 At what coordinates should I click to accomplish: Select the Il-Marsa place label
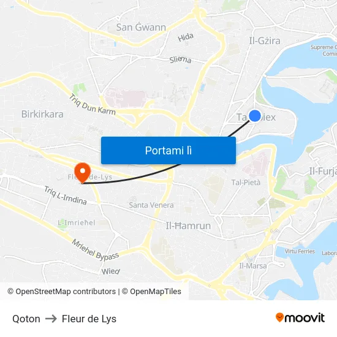[253, 266]
